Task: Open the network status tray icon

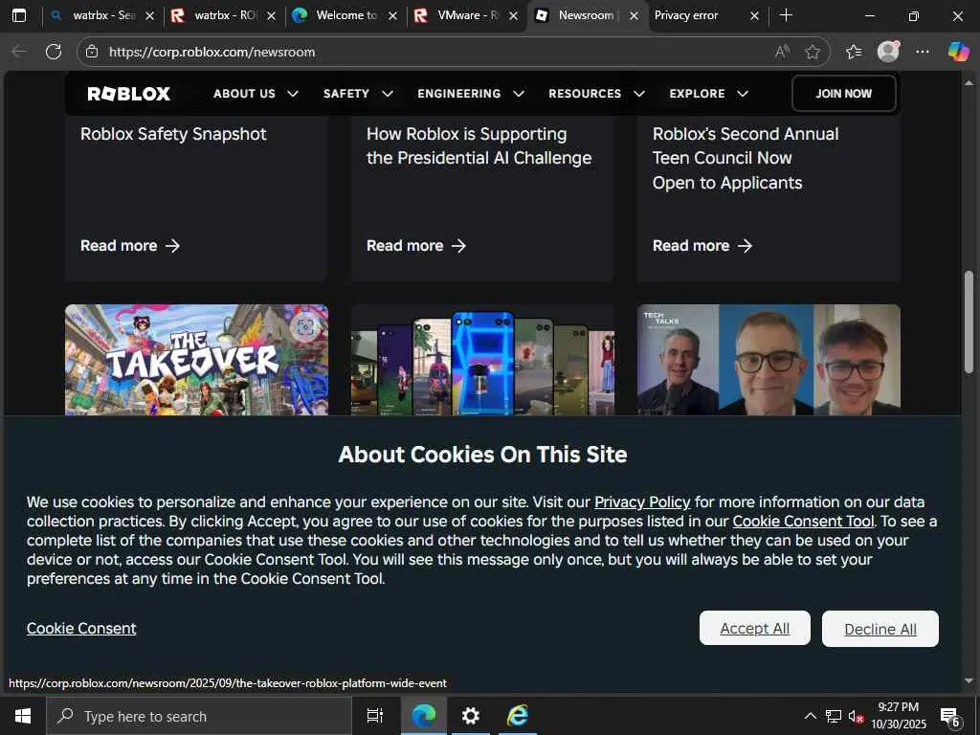Action: click(834, 716)
